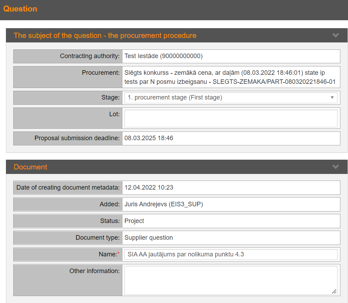Focus the Name text field
The height and width of the screenshot is (303, 348).
point(230,254)
